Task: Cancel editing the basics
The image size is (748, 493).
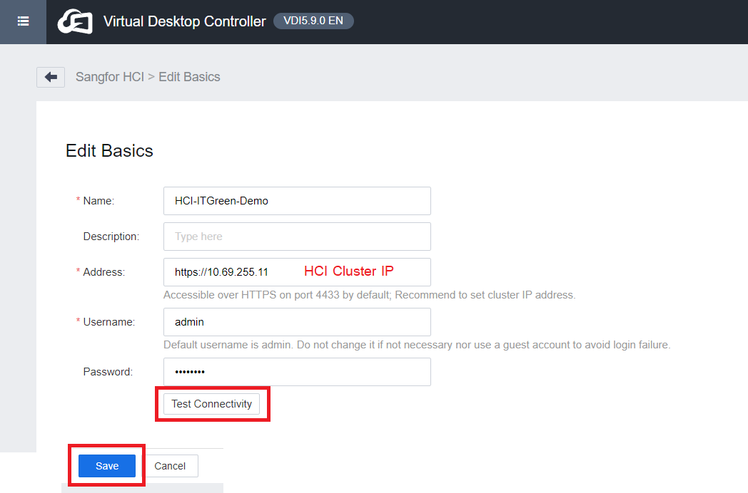Action: 170,466
